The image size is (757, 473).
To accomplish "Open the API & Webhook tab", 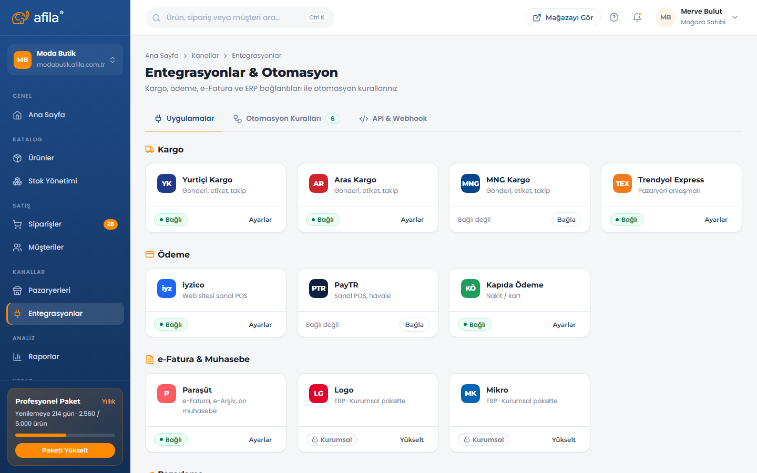I will click(393, 119).
